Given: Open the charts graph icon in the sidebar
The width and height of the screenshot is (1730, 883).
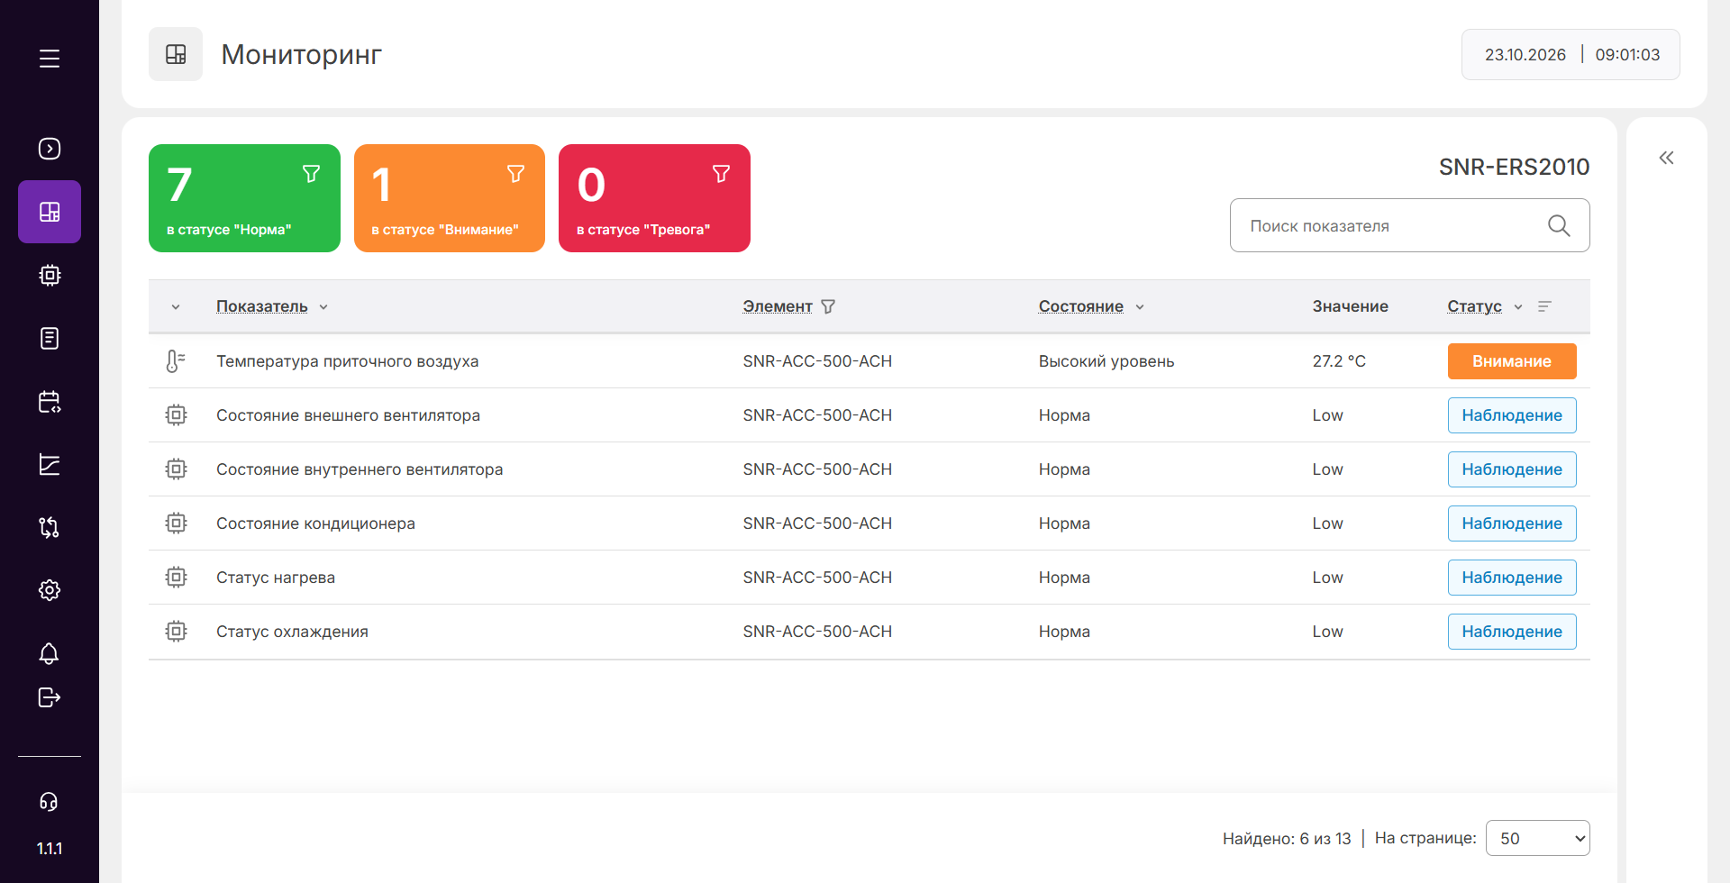Looking at the screenshot, I should coord(50,464).
